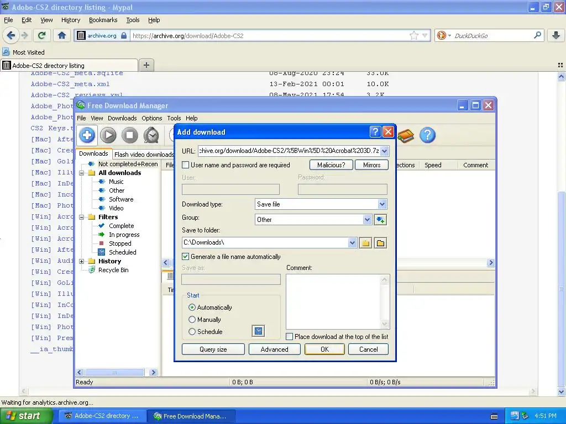Open the search engine selector dropdown

[450, 35]
